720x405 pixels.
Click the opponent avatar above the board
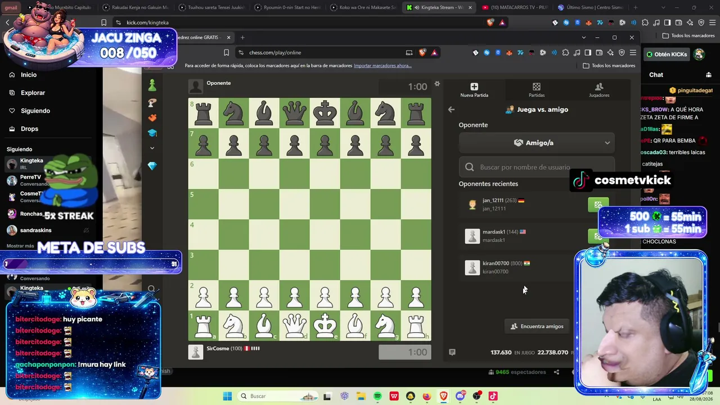coord(196,86)
